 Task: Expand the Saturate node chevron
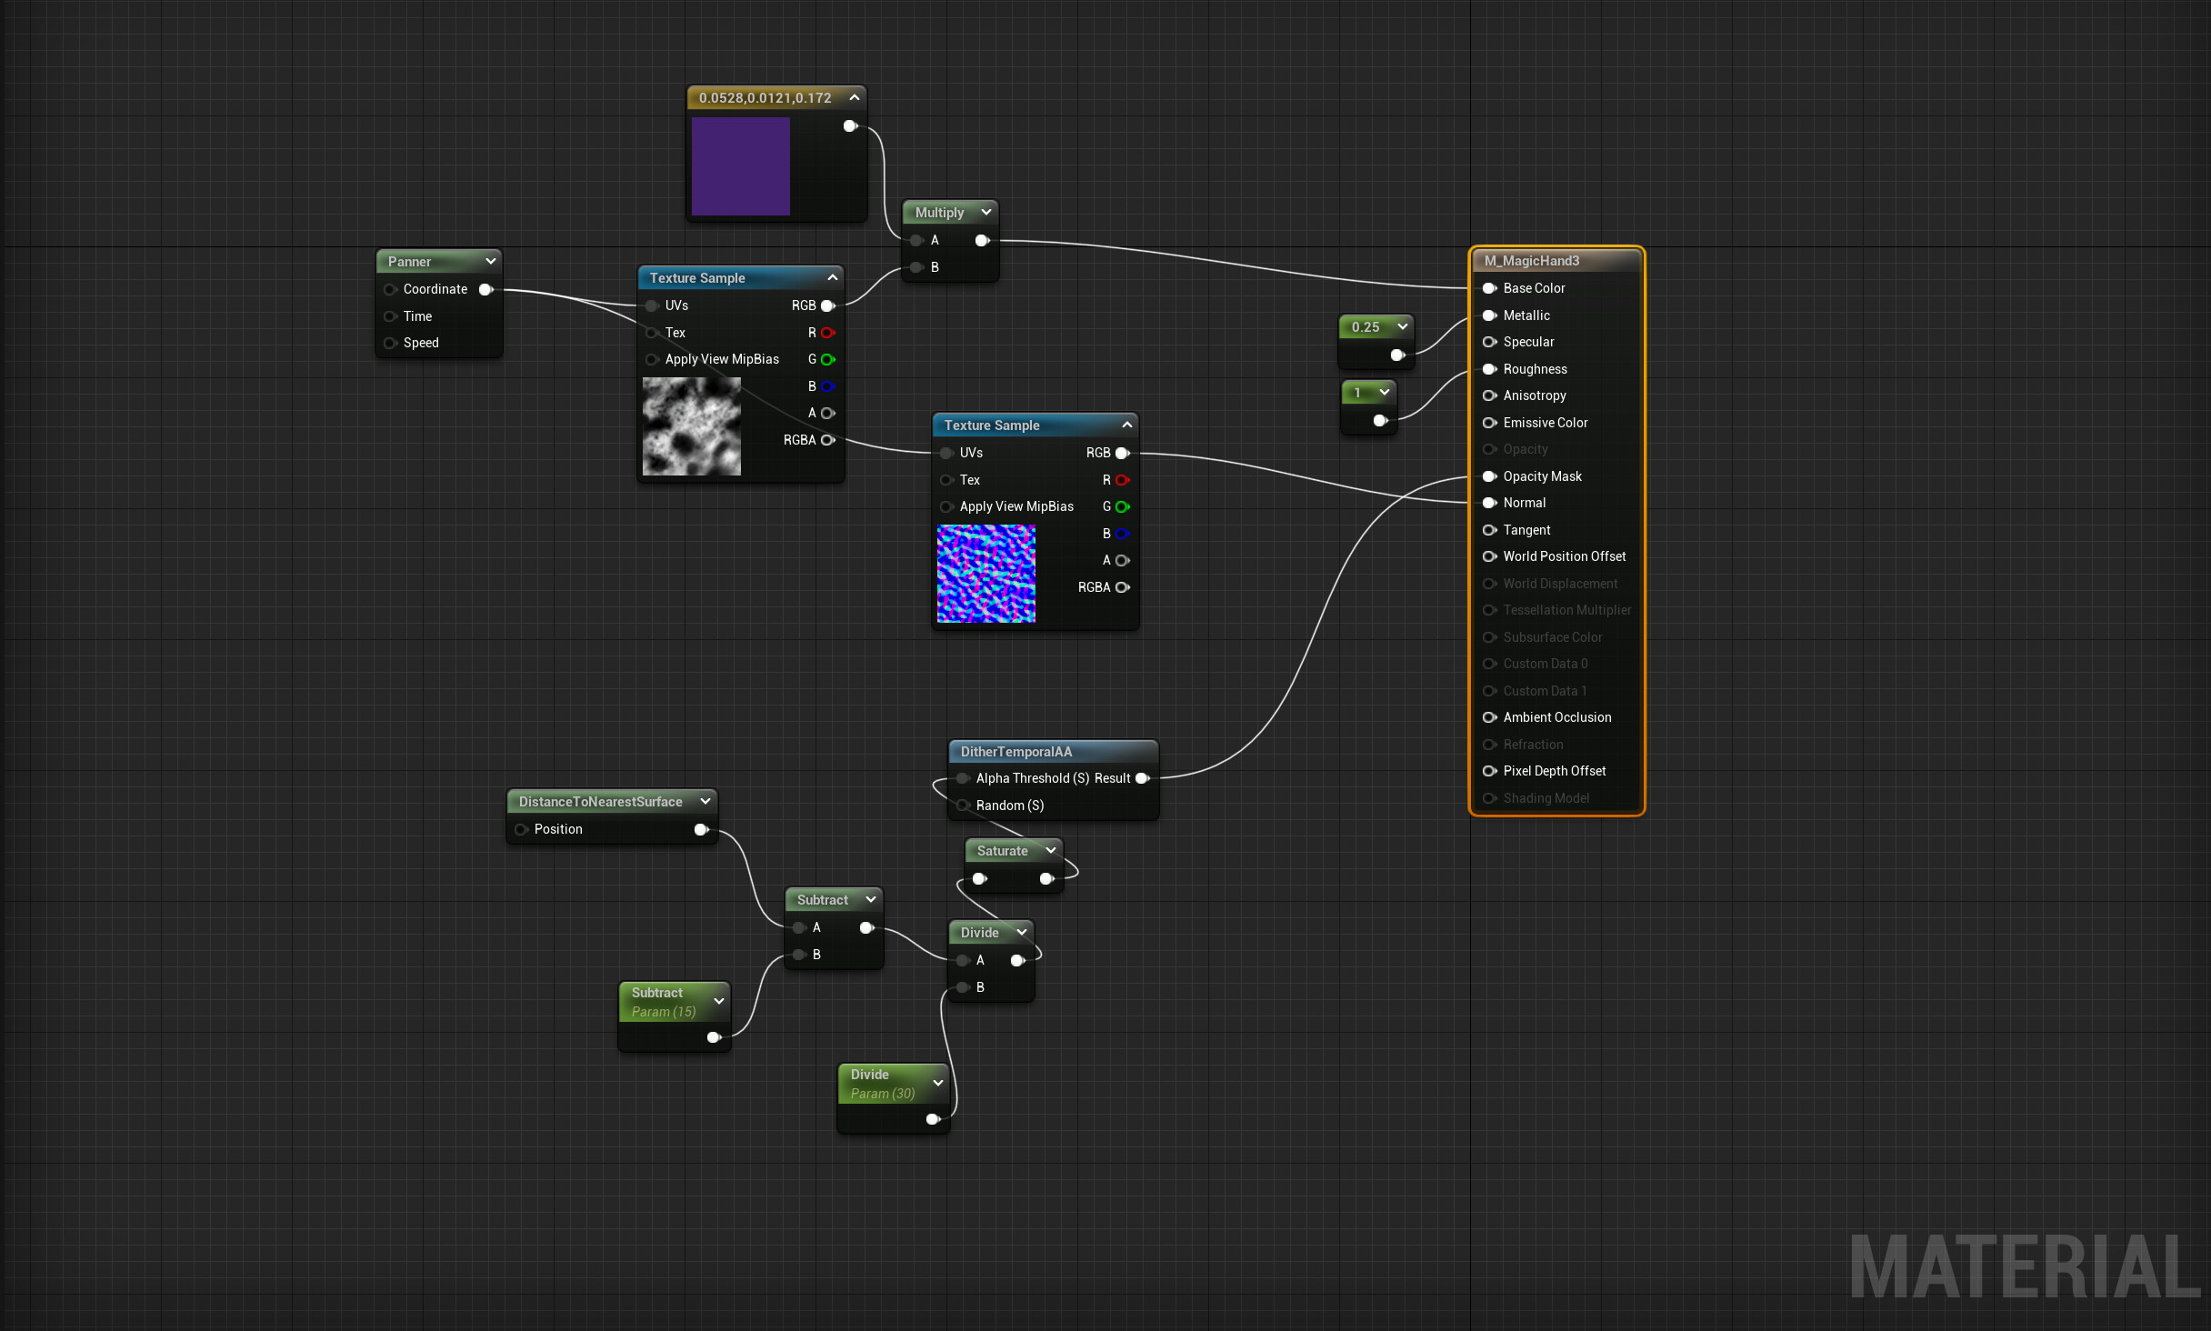pyautogui.click(x=1051, y=850)
